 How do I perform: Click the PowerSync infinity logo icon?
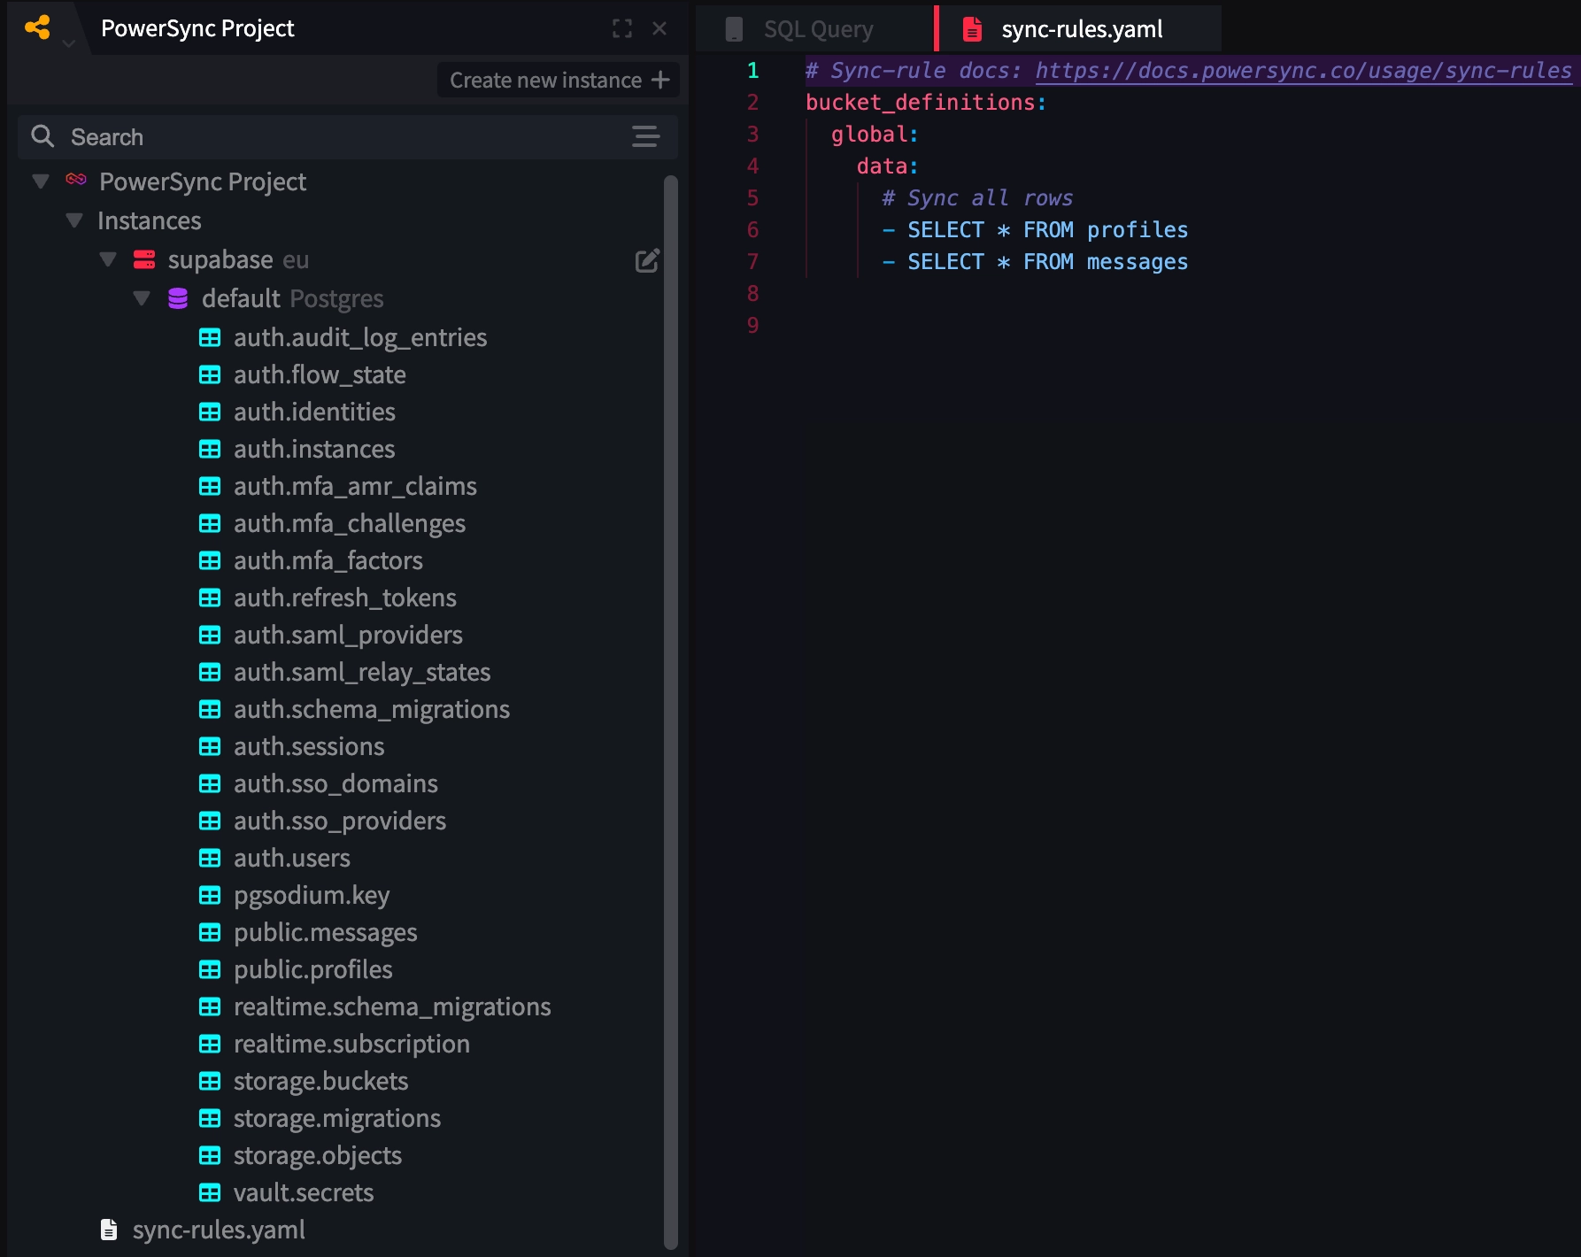click(x=76, y=180)
